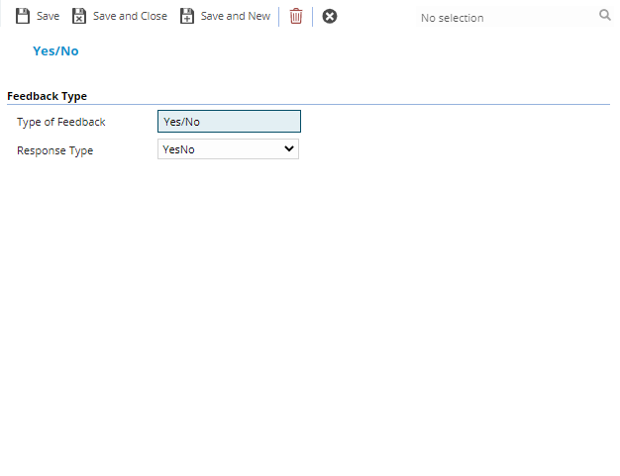Image resolution: width=620 pixels, height=476 pixels.
Task: Place cursor on Yes/No text in input
Action: [181, 122]
